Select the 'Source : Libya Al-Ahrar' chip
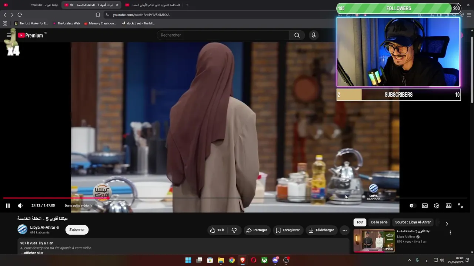The image size is (474, 266). point(413,222)
